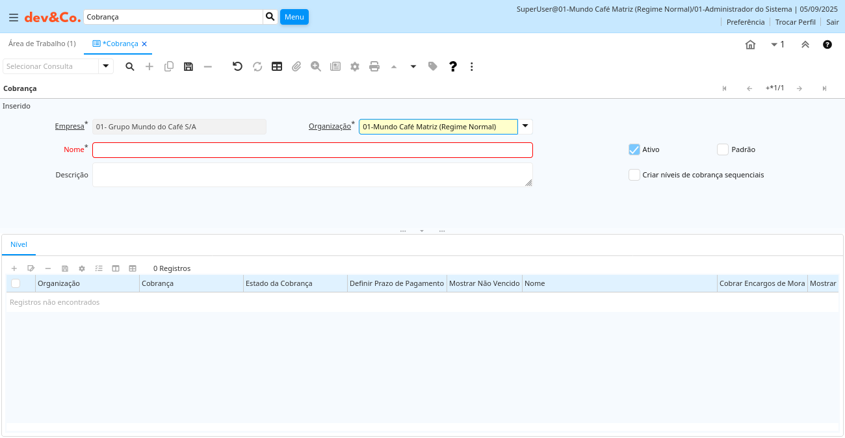
Task: Click the Nome input field
Action: coord(312,150)
